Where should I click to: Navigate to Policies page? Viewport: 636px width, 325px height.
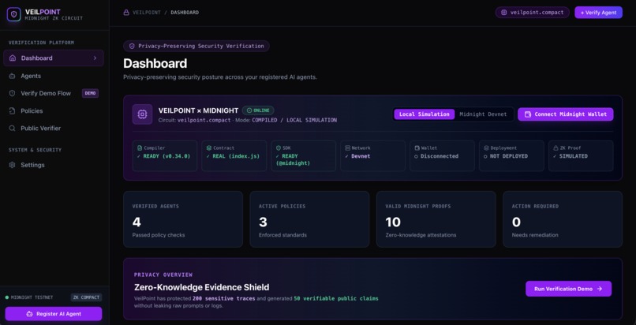point(54,110)
